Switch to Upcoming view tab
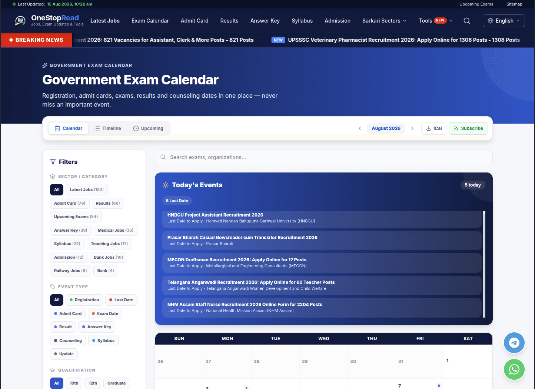 148,128
